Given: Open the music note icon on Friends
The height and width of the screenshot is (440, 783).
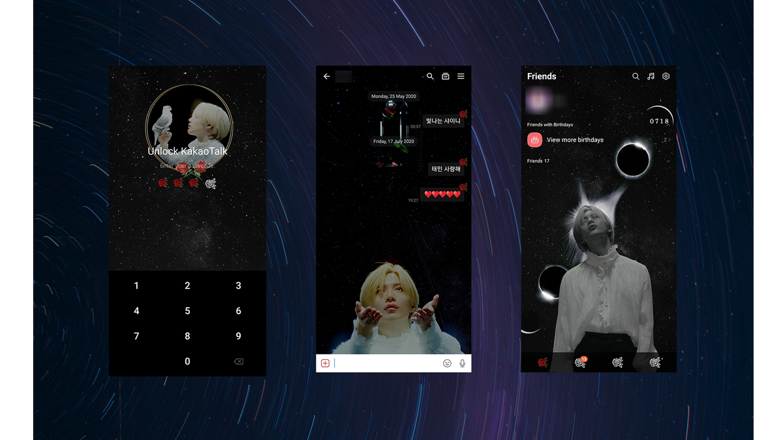Looking at the screenshot, I should pos(651,76).
